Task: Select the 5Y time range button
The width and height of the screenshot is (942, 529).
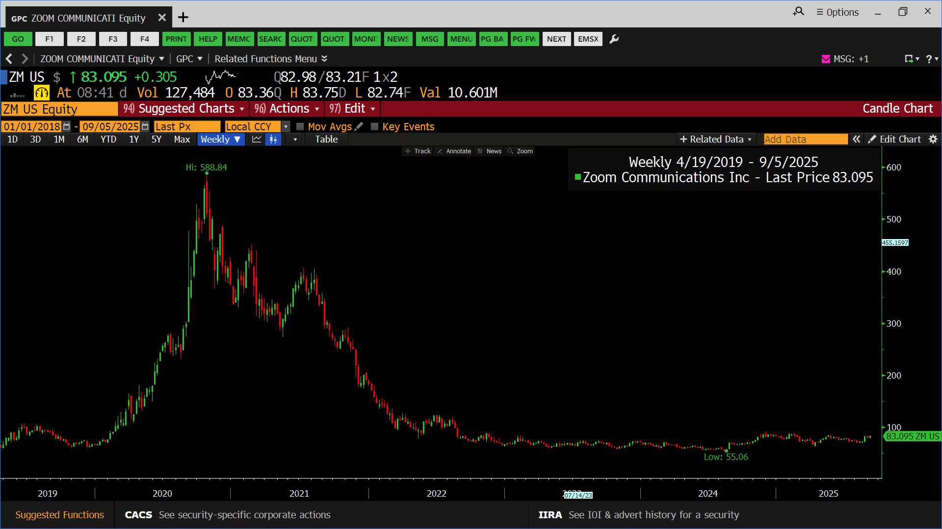Action: point(156,139)
